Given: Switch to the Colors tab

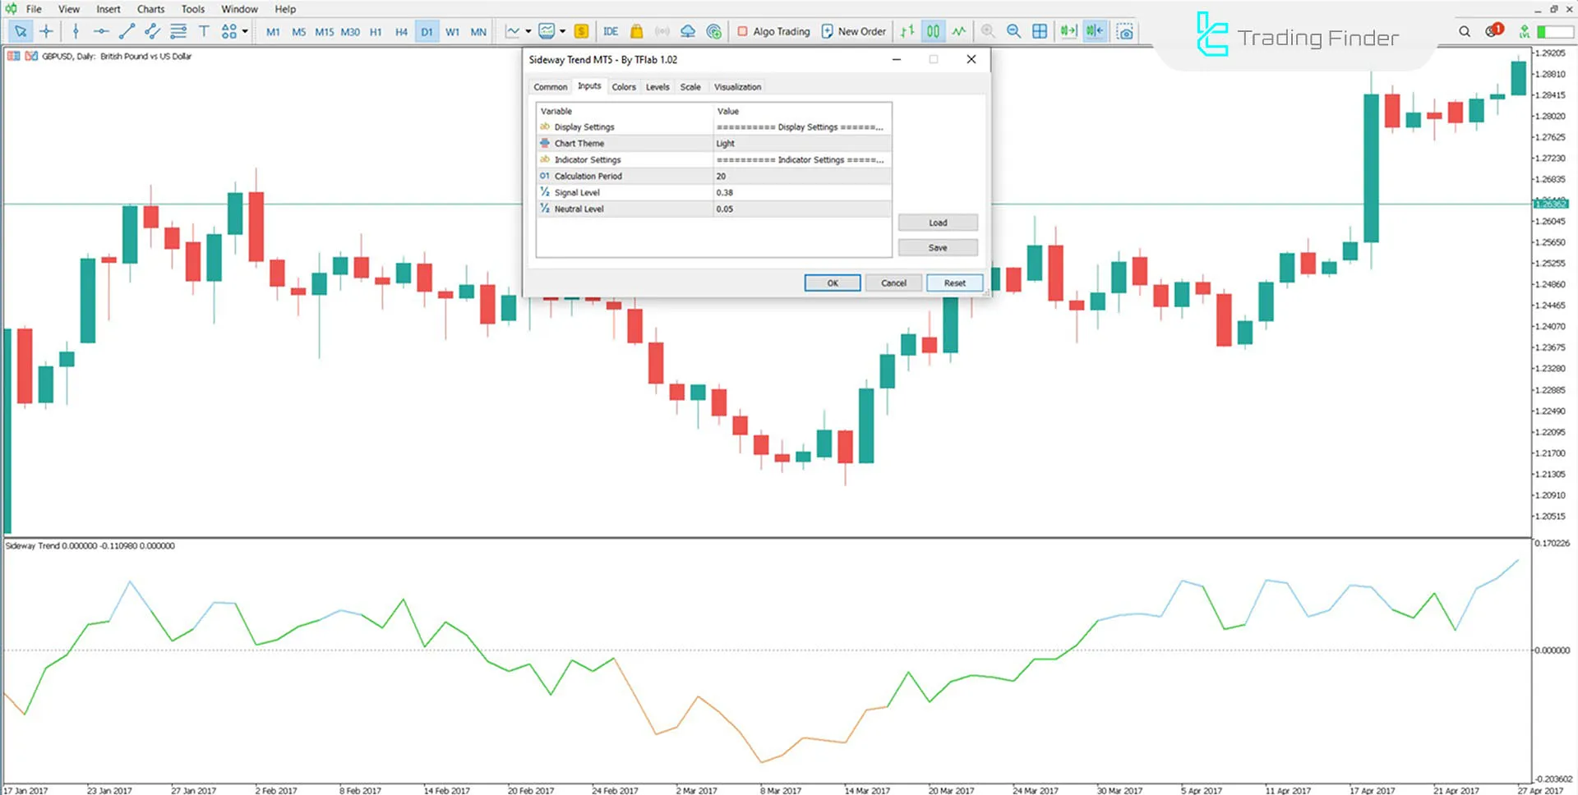Looking at the screenshot, I should click(x=624, y=86).
